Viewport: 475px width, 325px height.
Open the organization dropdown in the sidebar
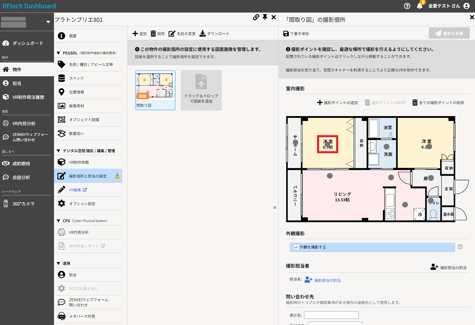(48, 22)
